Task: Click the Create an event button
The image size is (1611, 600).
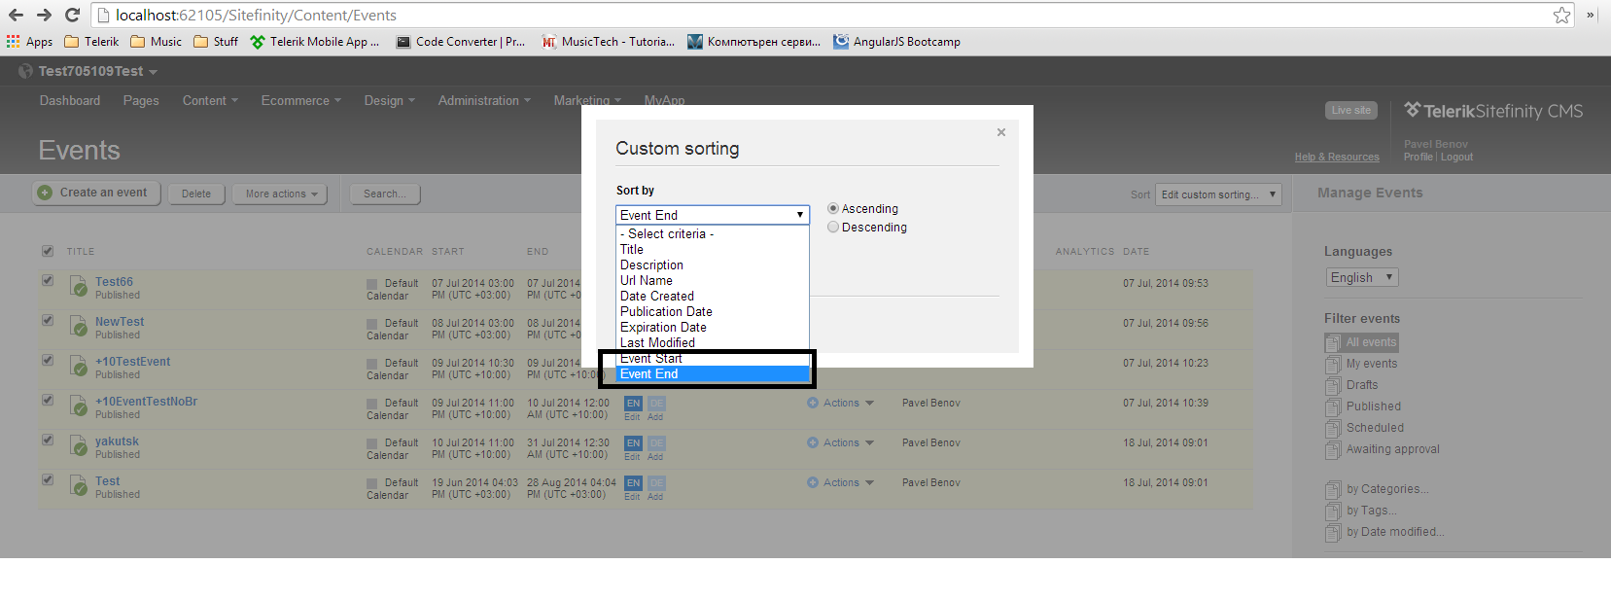Action: [x=93, y=194]
